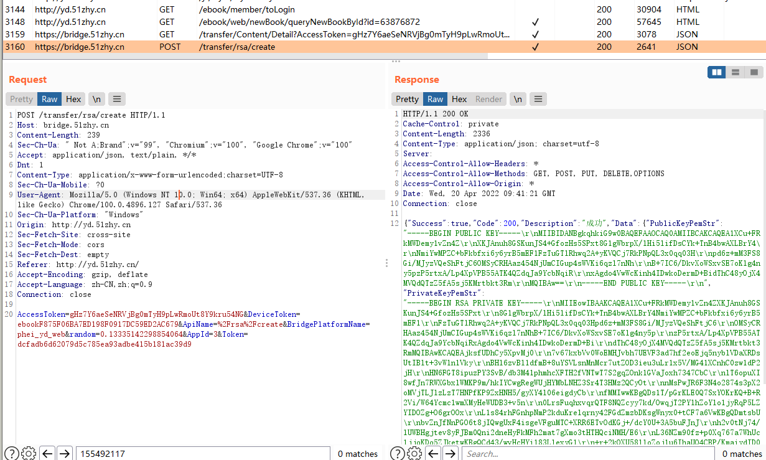The image size is (766, 460).
Task: Switch to top-bottom stacked layout view
Action: point(736,72)
